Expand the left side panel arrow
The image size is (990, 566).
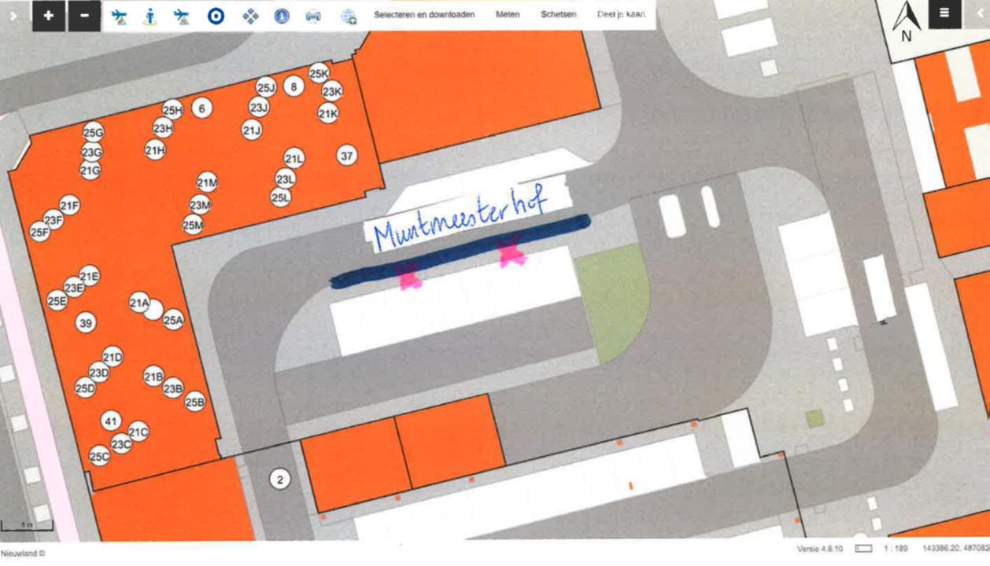(x=13, y=15)
